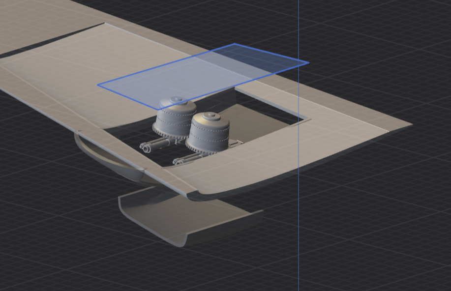Click the blue plane's bottom corner near the turret
The image size is (451, 291).
tap(157, 109)
